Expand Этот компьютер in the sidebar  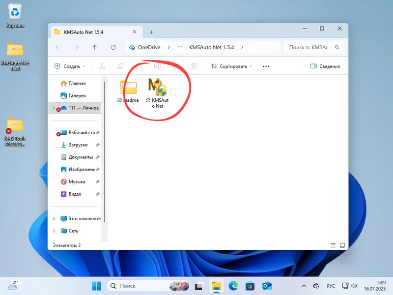coord(54,218)
